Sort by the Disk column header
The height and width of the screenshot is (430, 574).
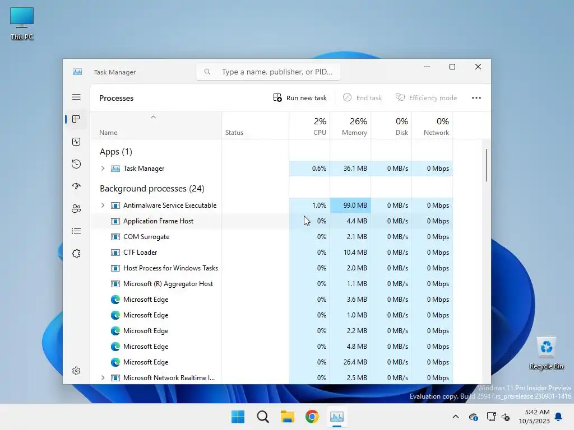click(x=391, y=125)
